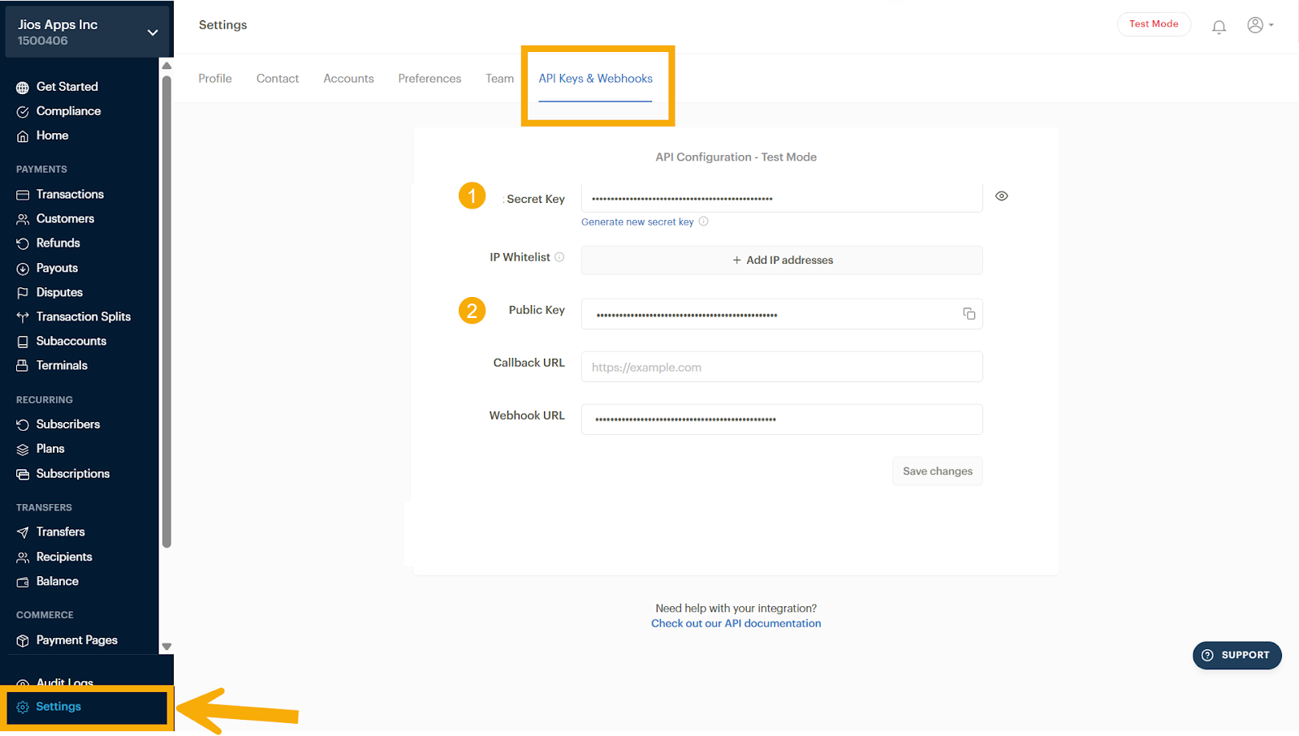Click the Transaction Splits branch icon
1299x736 pixels.
23,317
